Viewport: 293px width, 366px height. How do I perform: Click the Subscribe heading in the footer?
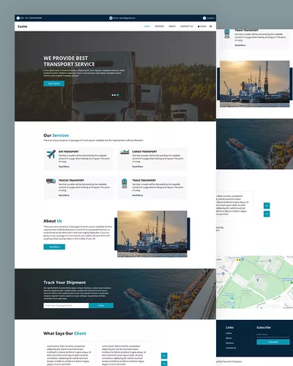[x=264, y=327]
